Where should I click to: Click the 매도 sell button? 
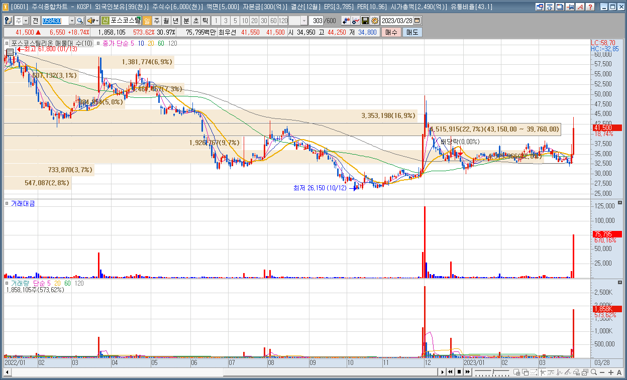(x=412, y=32)
